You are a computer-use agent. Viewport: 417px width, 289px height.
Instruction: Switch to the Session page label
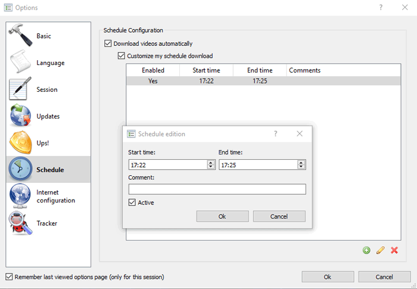point(47,89)
